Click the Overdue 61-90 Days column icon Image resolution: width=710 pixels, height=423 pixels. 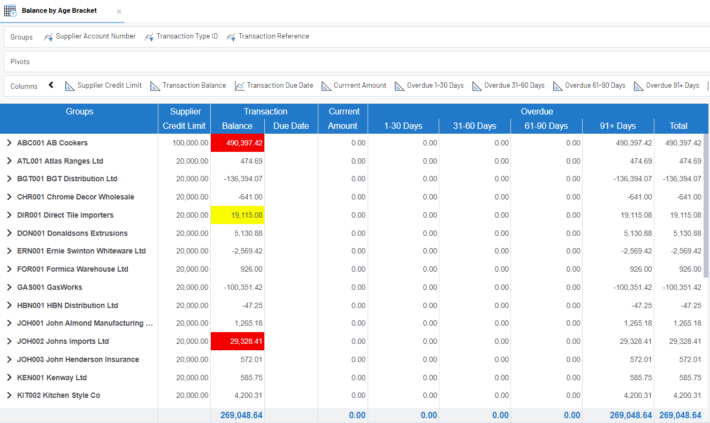pos(558,86)
